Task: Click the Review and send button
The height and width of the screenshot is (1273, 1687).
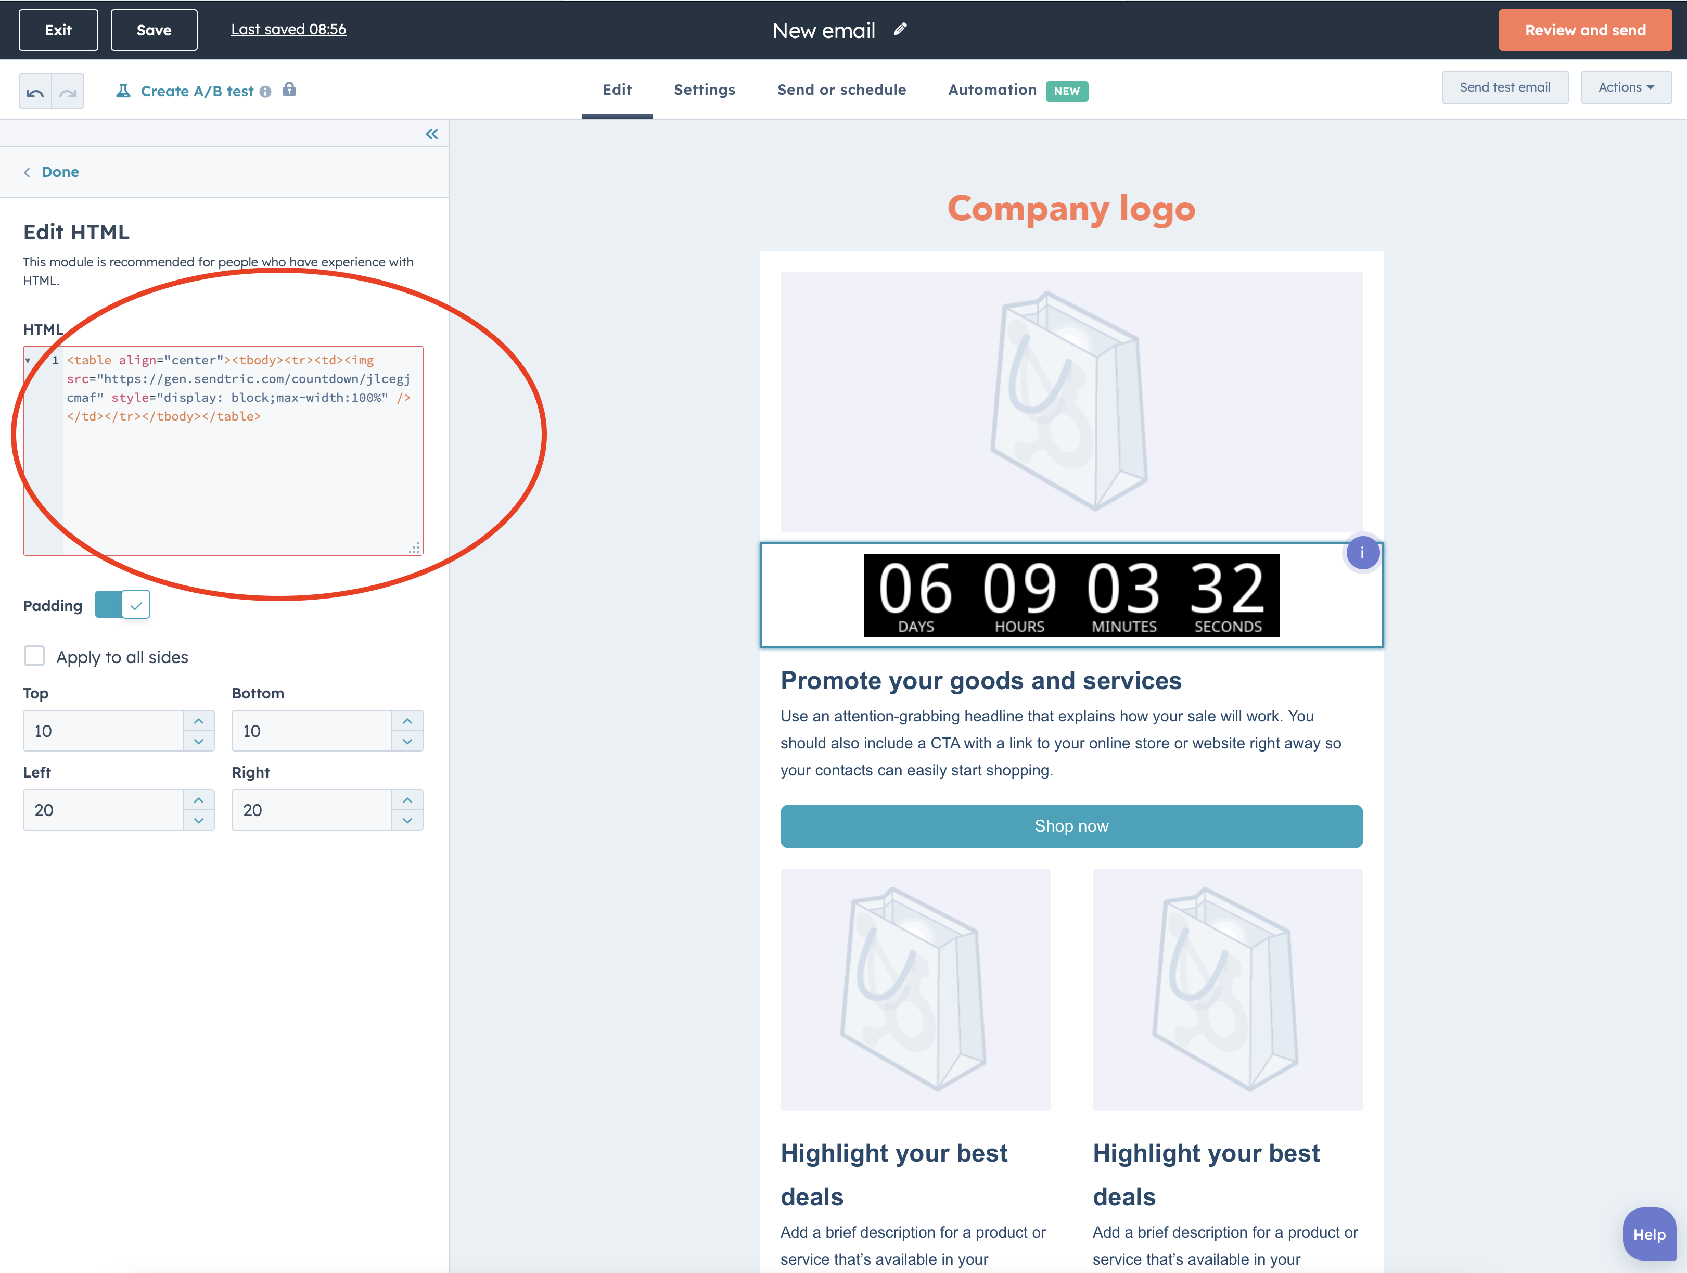Action: click(1584, 31)
